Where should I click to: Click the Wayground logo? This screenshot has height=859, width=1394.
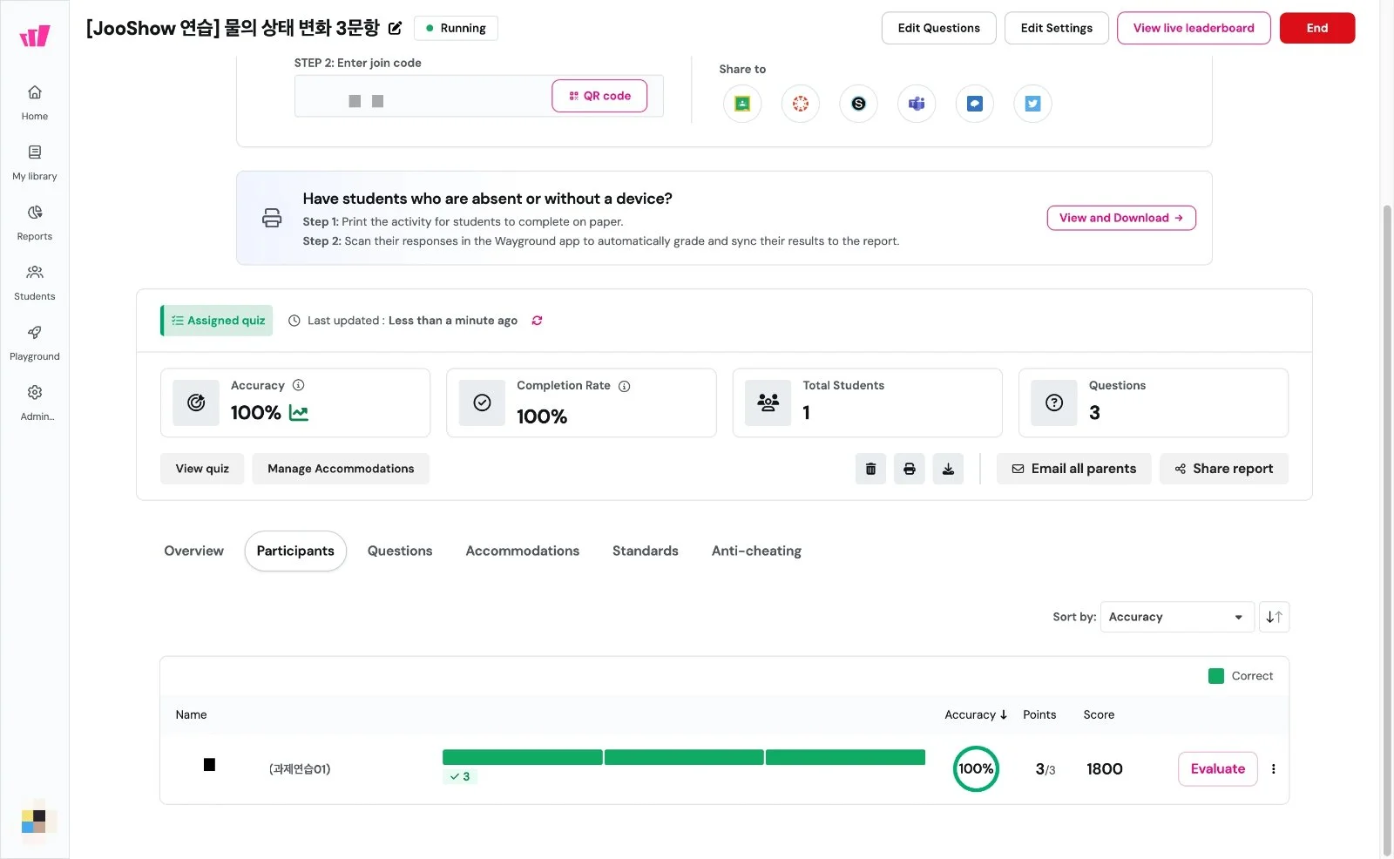35,36
